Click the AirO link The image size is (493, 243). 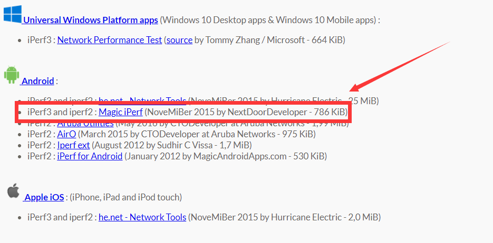66,134
